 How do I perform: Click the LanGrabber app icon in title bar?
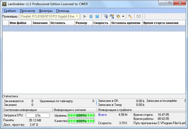coord(4,4)
